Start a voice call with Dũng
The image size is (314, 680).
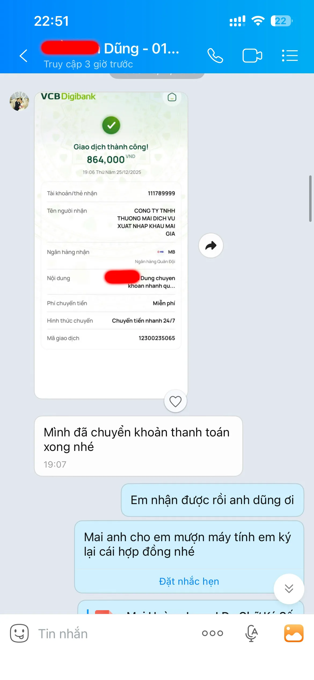click(215, 56)
